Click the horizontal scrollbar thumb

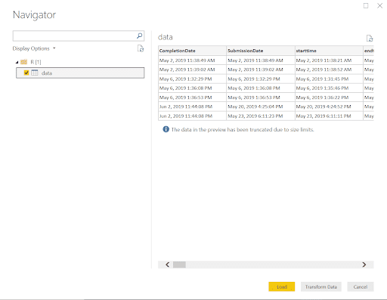179,264
